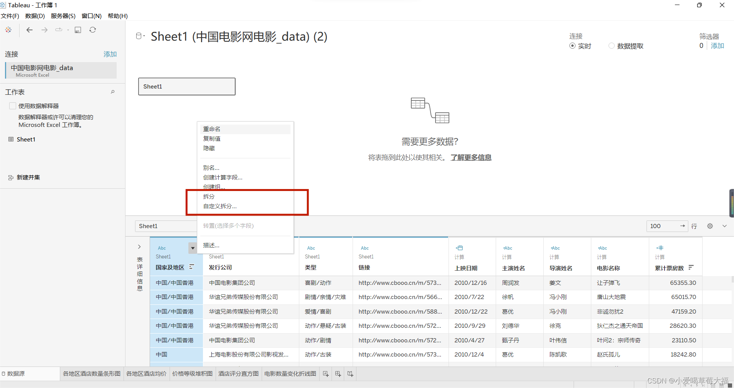Enable the 使用数据解释器 checkbox
This screenshot has width=734, height=388.
point(13,106)
